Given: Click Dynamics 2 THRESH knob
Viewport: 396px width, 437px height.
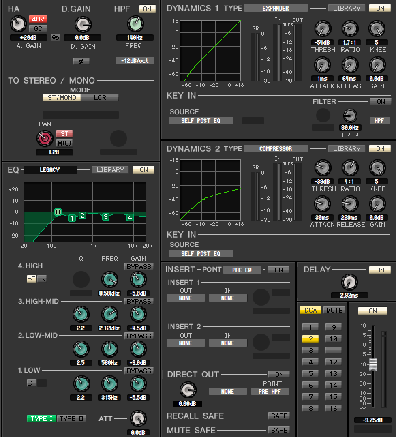Looking at the screenshot, I should (x=322, y=168).
